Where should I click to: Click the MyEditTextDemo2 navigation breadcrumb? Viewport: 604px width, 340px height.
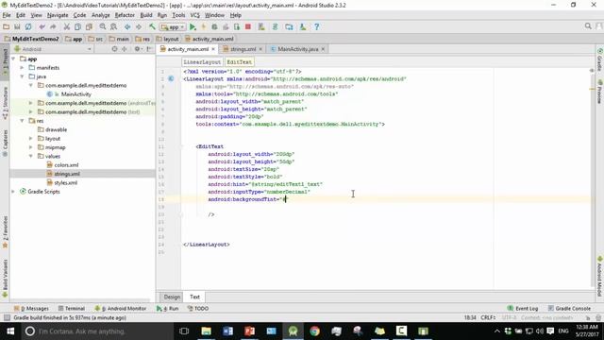tap(31, 39)
